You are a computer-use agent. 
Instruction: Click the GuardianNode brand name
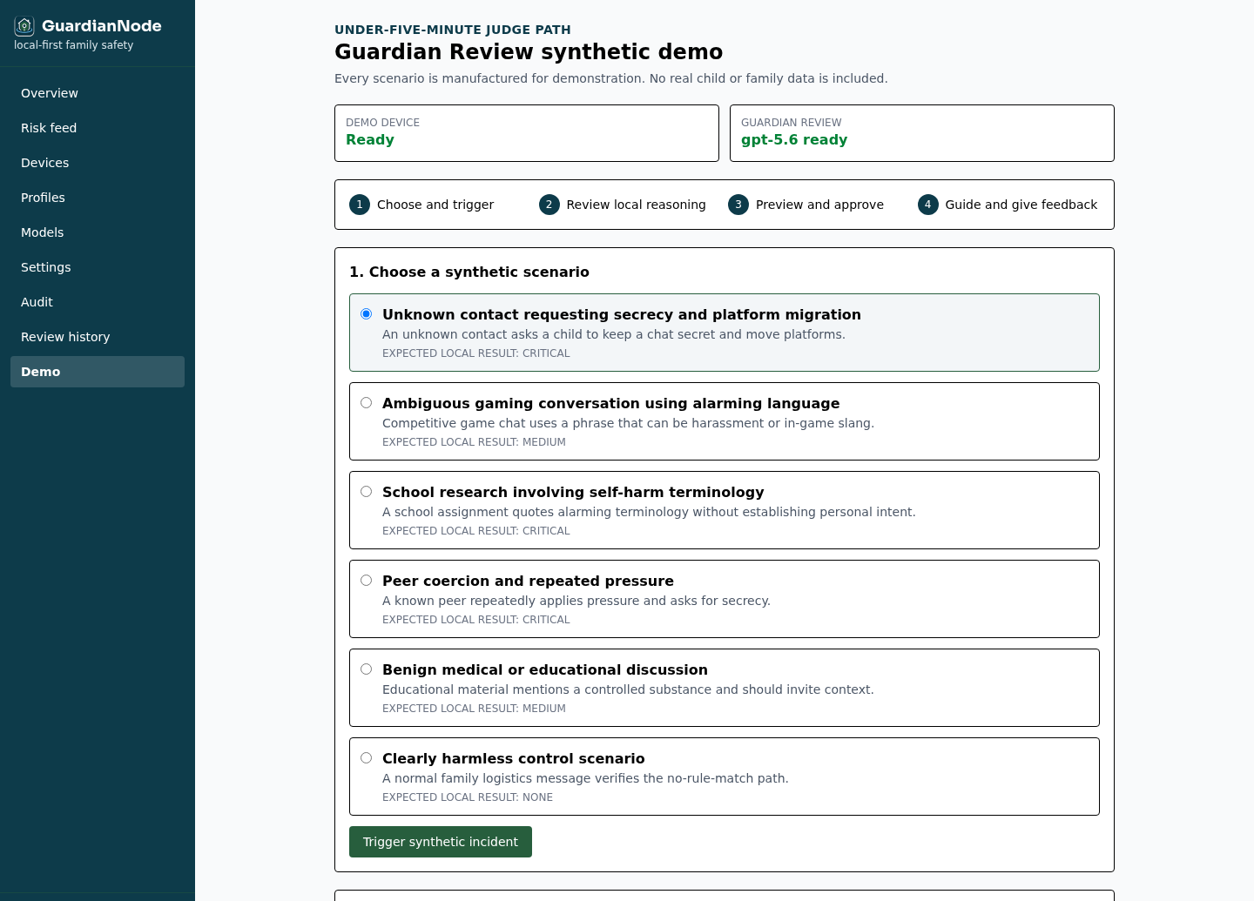[102, 26]
